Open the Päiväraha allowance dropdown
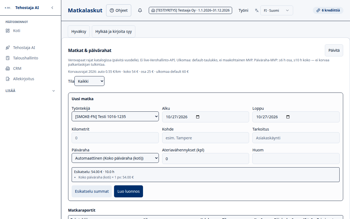 pos(115,158)
